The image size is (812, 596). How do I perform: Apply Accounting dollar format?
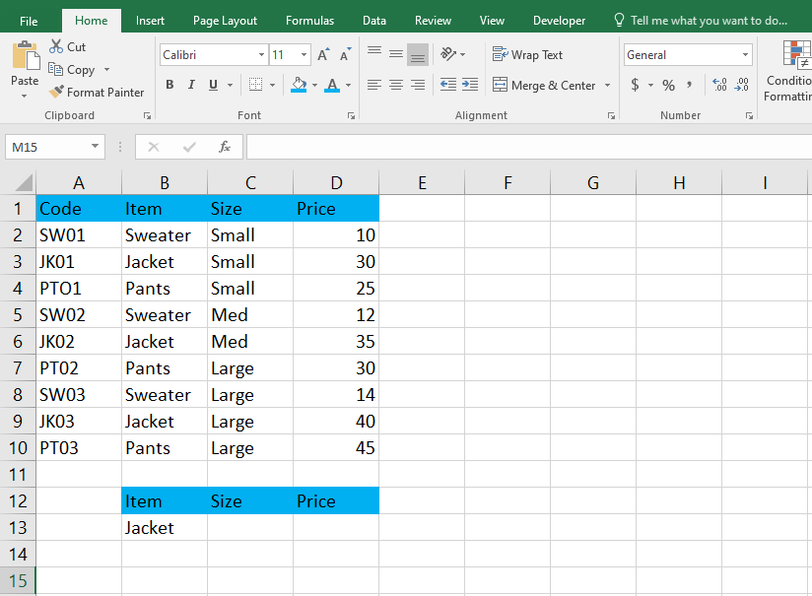(x=635, y=85)
